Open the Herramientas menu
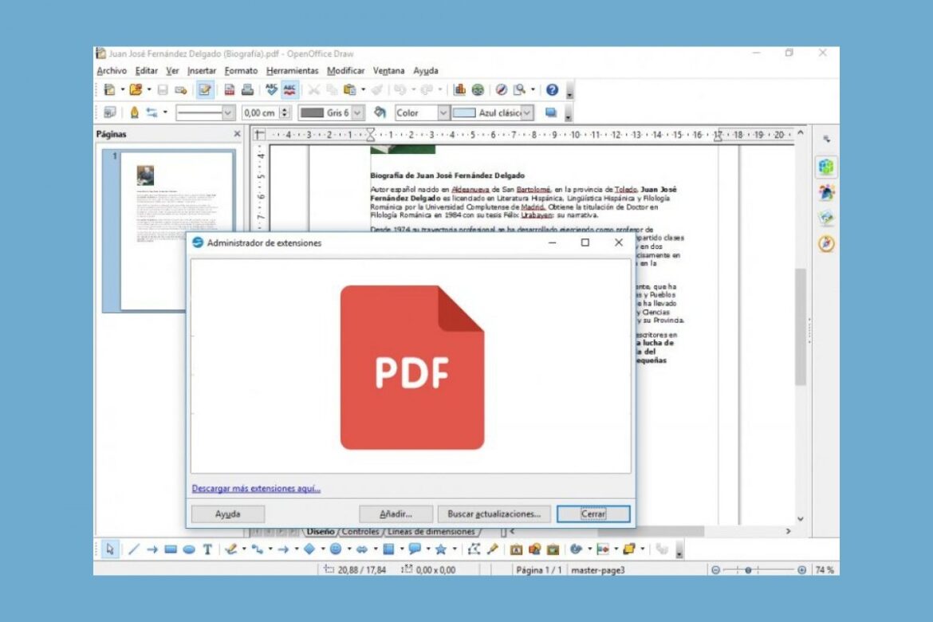This screenshot has width=933, height=622. coord(293,71)
